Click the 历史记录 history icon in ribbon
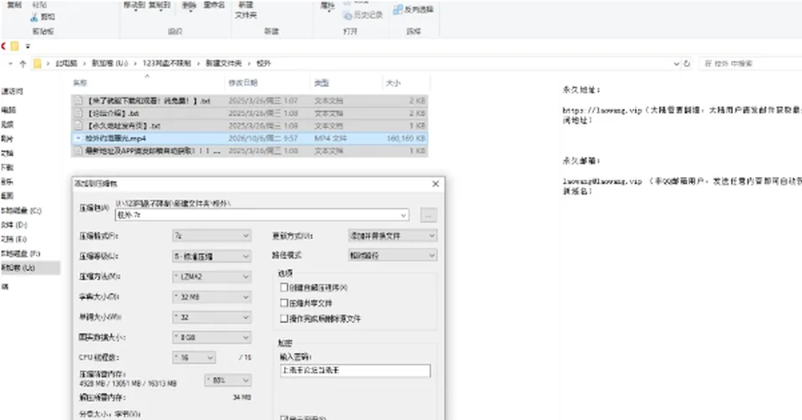 coord(348,16)
